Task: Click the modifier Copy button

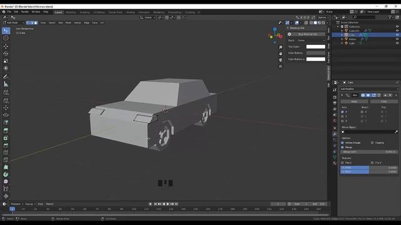Action: 384,101
